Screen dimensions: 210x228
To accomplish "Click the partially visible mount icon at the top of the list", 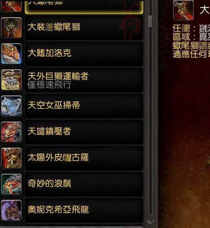I will click(11, 6).
